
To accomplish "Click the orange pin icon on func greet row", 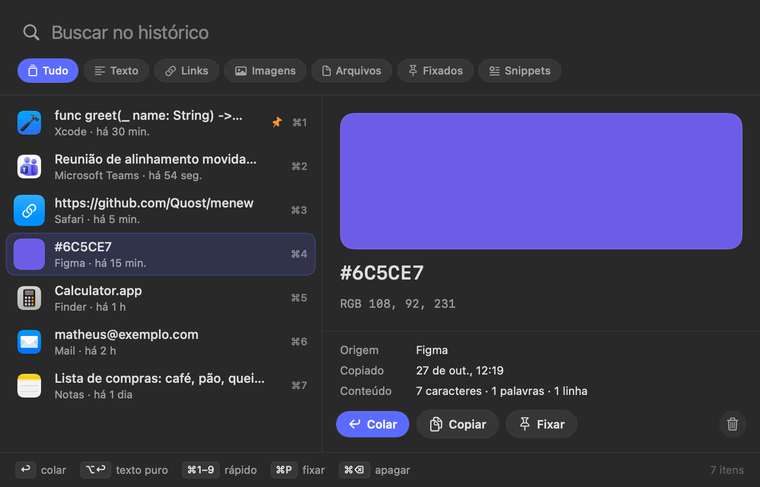I will coord(277,122).
